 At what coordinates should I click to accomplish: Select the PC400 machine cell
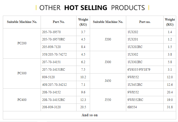(22, 100)
